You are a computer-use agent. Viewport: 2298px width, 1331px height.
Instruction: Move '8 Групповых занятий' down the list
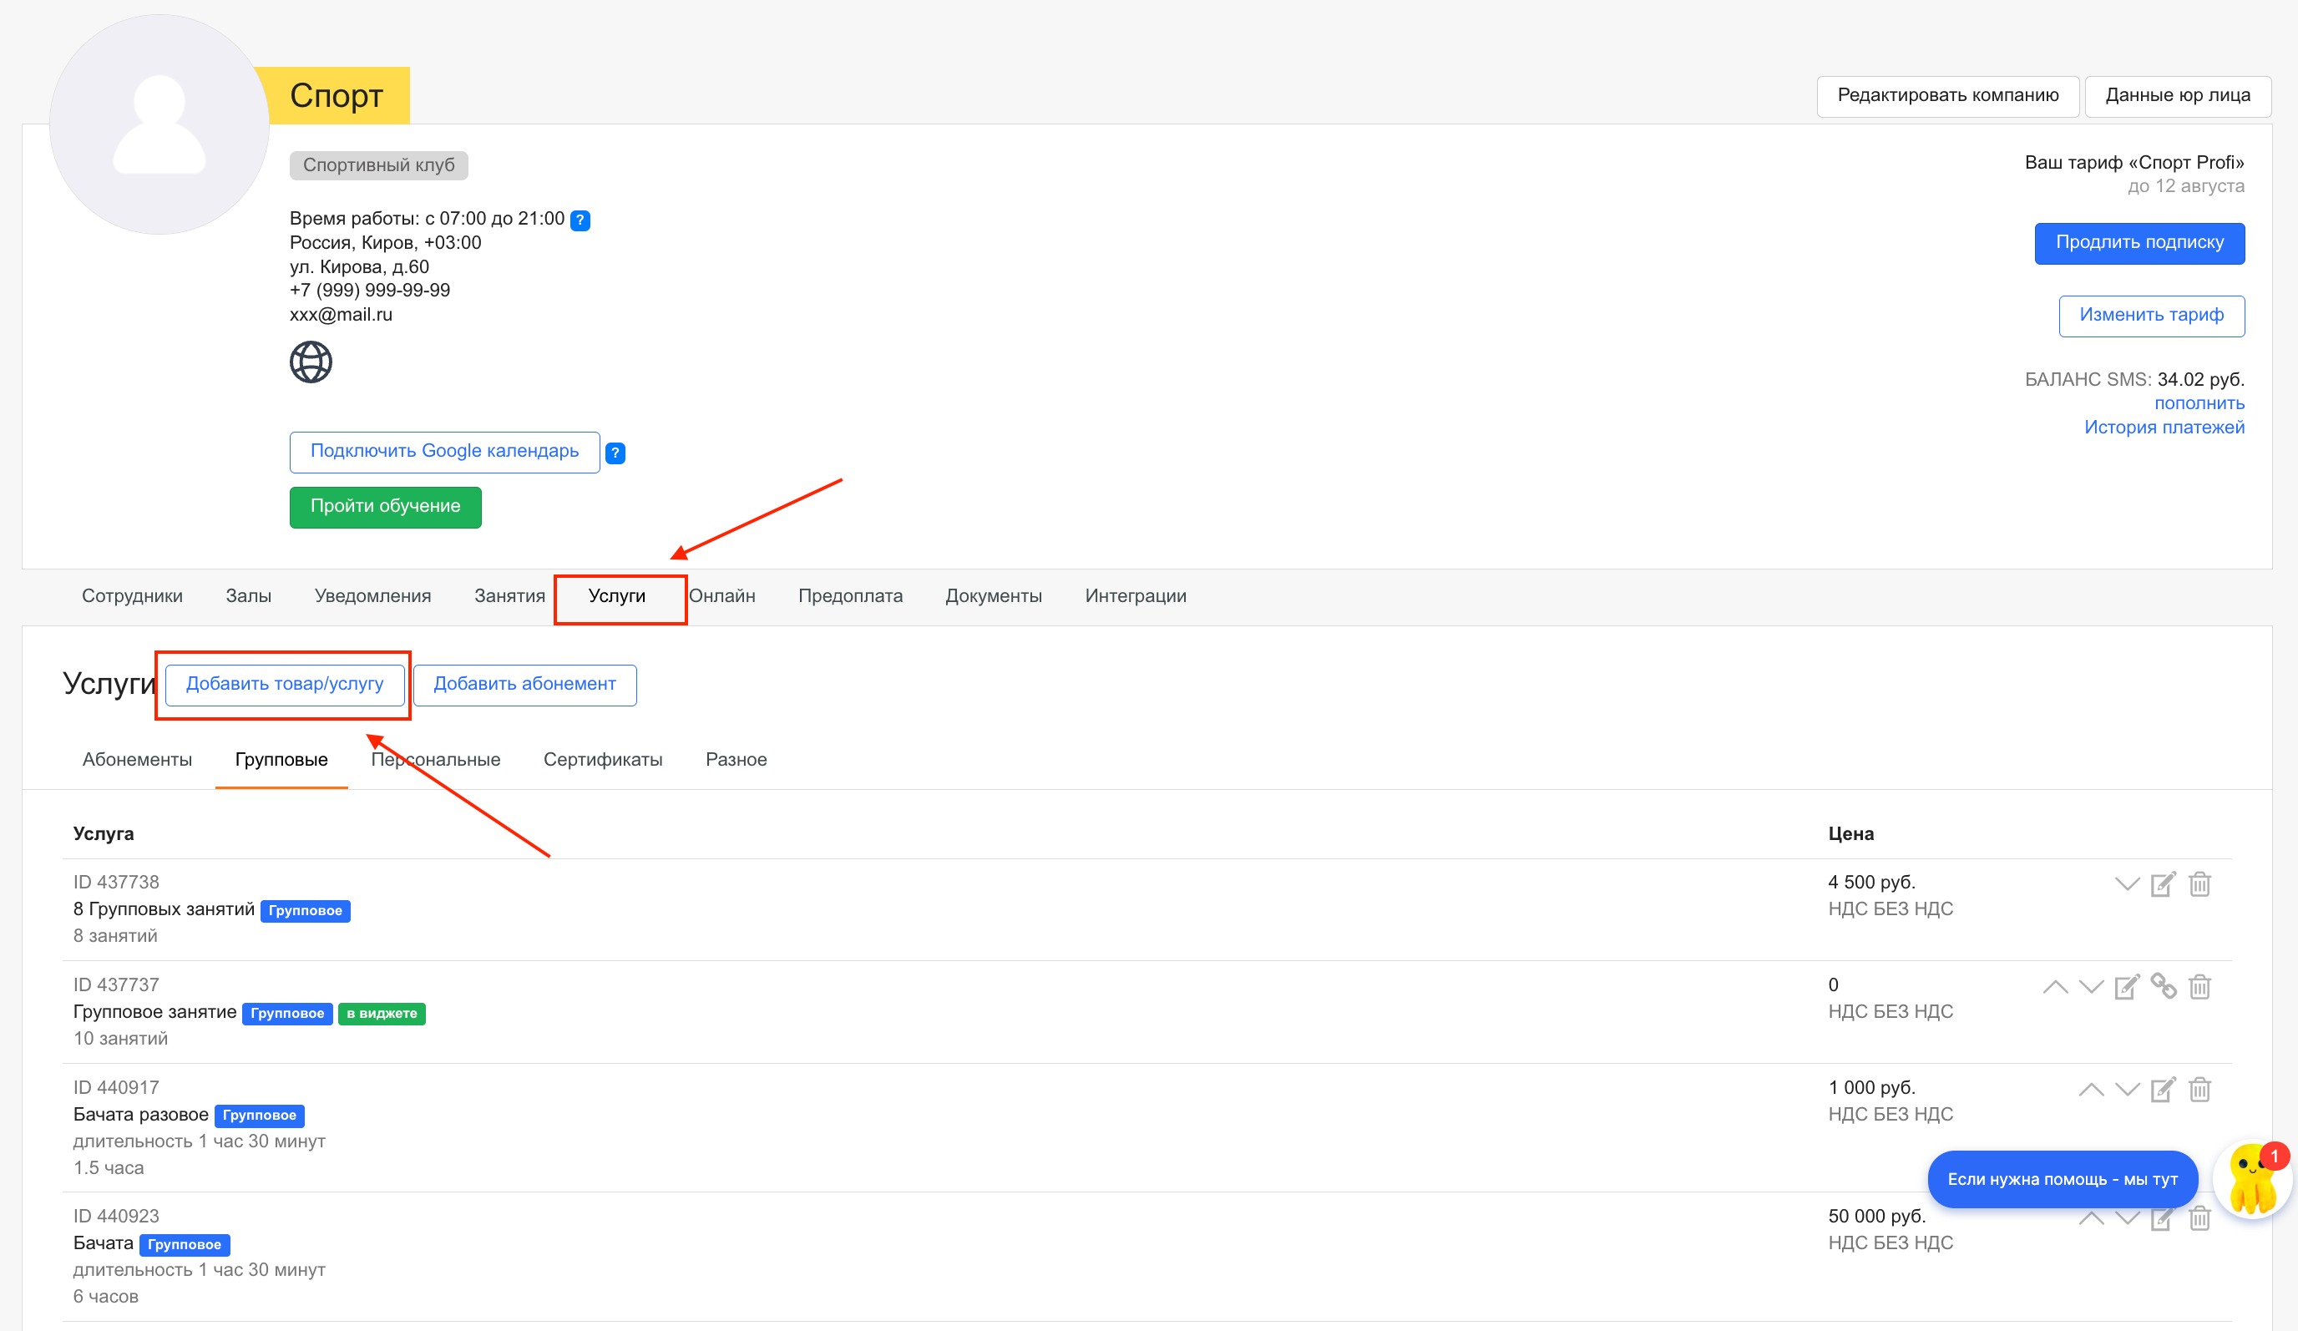click(x=2127, y=884)
